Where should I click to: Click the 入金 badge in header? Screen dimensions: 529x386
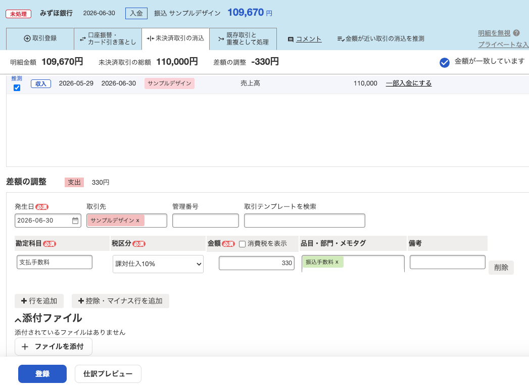136,14
